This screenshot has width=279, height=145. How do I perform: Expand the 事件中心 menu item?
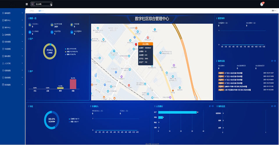tap(12, 27)
